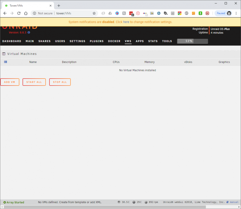Open Chrome's three-dot menu
Image resolution: width=241 pixels, height=209 pixels.
pos(236,13)
